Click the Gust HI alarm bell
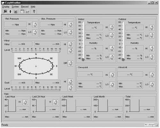The image size is (160, 128). coord(70,82)
